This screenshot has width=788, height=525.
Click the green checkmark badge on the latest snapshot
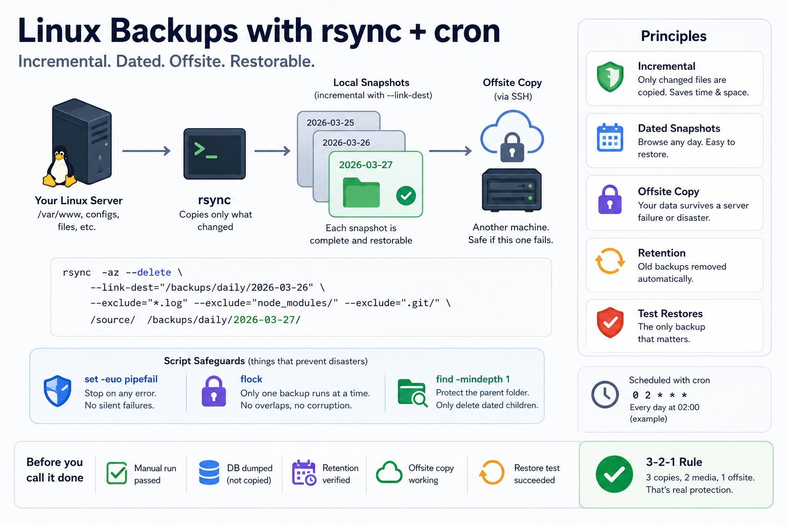[406, 195]
